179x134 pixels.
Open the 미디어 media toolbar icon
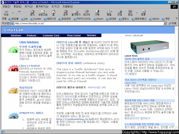tap(86, 13)
